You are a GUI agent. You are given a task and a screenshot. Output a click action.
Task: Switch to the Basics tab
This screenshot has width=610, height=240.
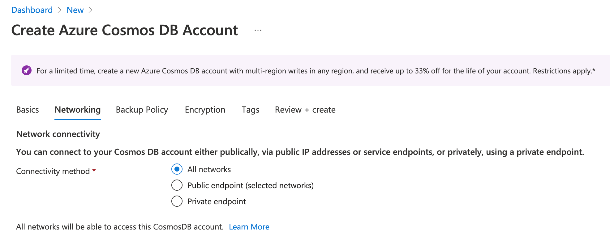pyautogui.click(x=28, y=110)
